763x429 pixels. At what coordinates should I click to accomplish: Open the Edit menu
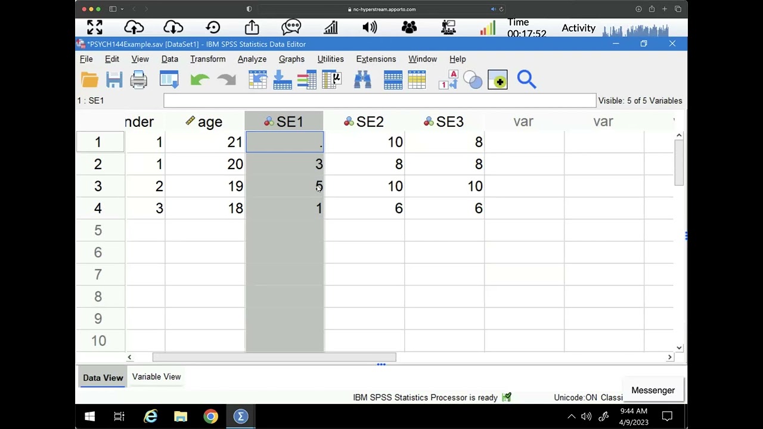112,59
